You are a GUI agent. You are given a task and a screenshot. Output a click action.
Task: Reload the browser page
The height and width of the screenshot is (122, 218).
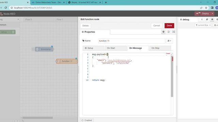click(x=6, y=8)
